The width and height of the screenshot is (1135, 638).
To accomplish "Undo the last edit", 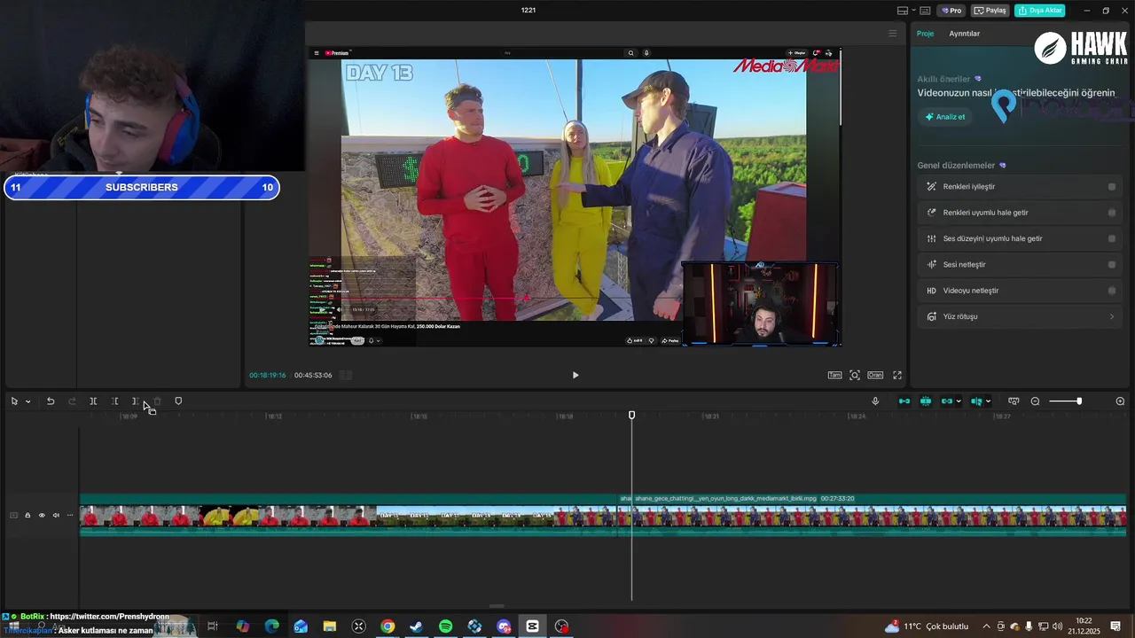I will pos(51,401).
